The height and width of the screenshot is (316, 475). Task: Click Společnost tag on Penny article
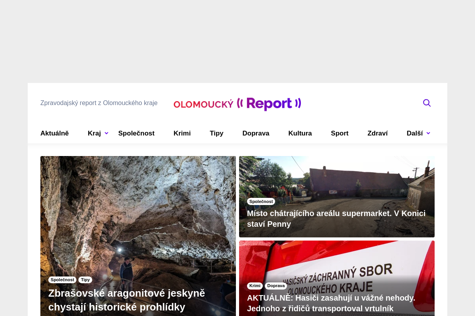click(261, 201)
